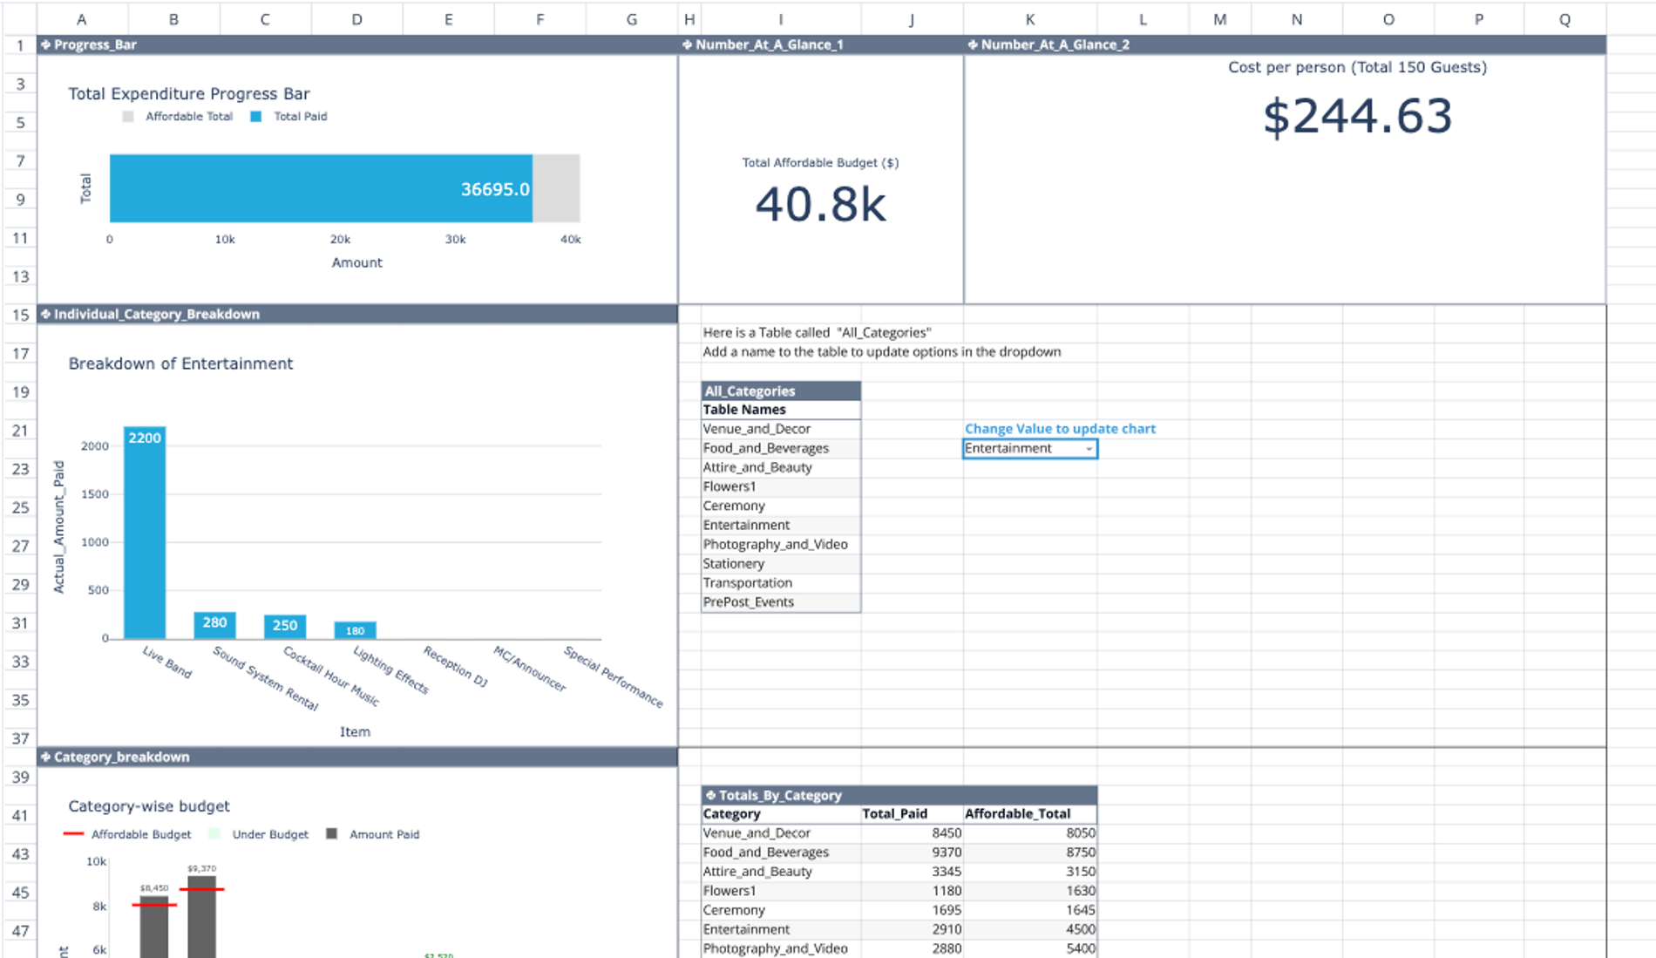The height and width of the screenshot is (958, 1656).
Task: Click the Total_Paid column header
Action: click(912, 814)
